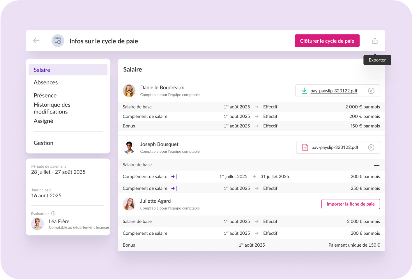Viewport: 412px width, 279px height.
Task: Open the Gestion menu item
Action: click(x=43, y=143)
